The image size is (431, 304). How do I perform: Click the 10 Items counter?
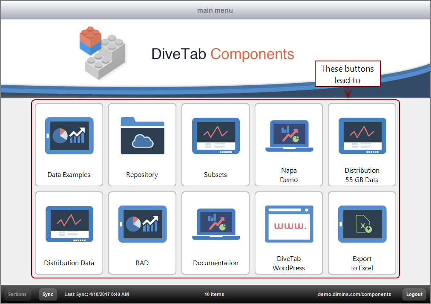pyautogui.click(x=214, y=294)
